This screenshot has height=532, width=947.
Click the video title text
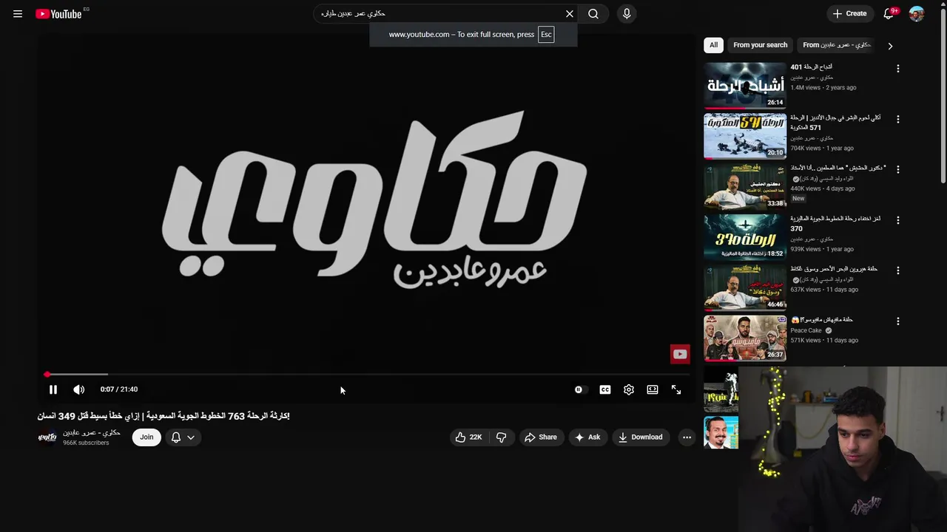pos(164,416)
